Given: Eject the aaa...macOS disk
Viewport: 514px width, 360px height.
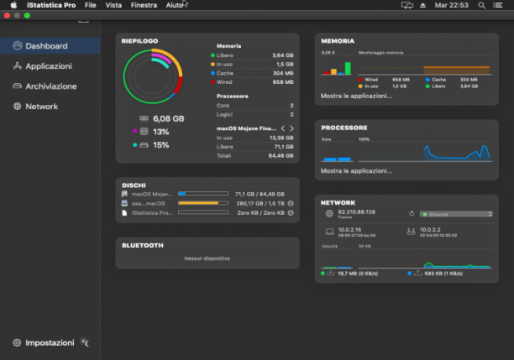Looking at the screenshot, I should [x=291, y=203].
